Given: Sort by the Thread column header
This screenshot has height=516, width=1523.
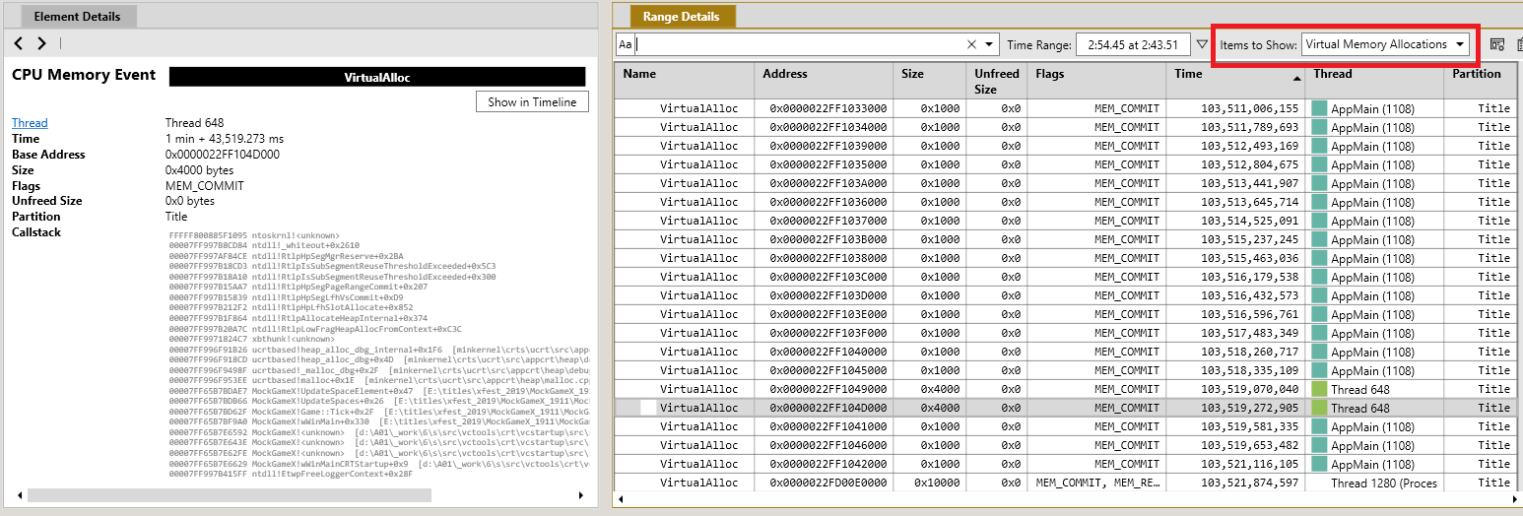Looking at the screenshot, I should pyautogui.click(x=1374, y=81).
